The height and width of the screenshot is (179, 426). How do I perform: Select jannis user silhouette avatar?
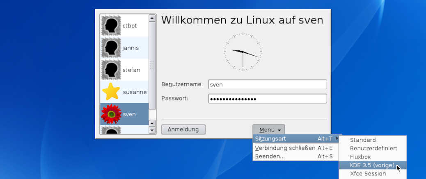[x=111, y=48]
